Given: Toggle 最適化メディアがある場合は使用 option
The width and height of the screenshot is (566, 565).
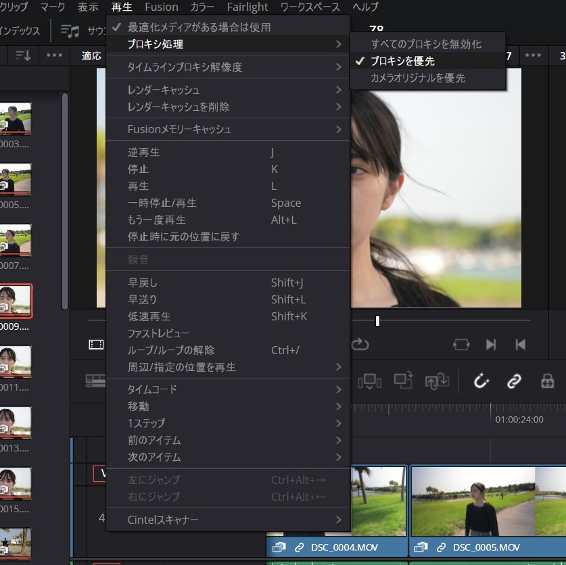Looking at the screenshot, I should point(228,27).
